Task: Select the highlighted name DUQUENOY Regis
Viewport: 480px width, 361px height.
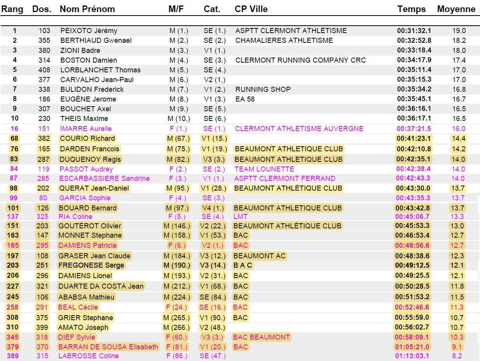Action: 90,159
